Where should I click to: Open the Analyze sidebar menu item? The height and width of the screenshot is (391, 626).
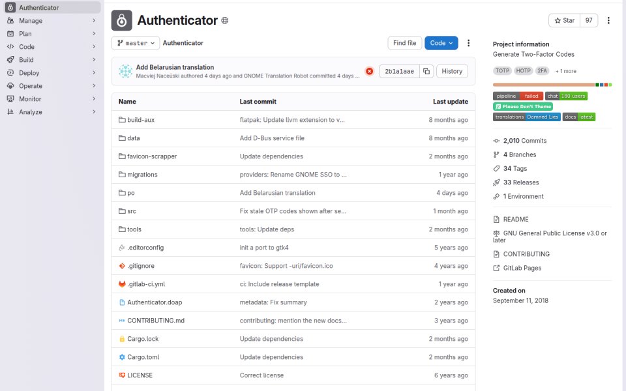pos(52,111)
